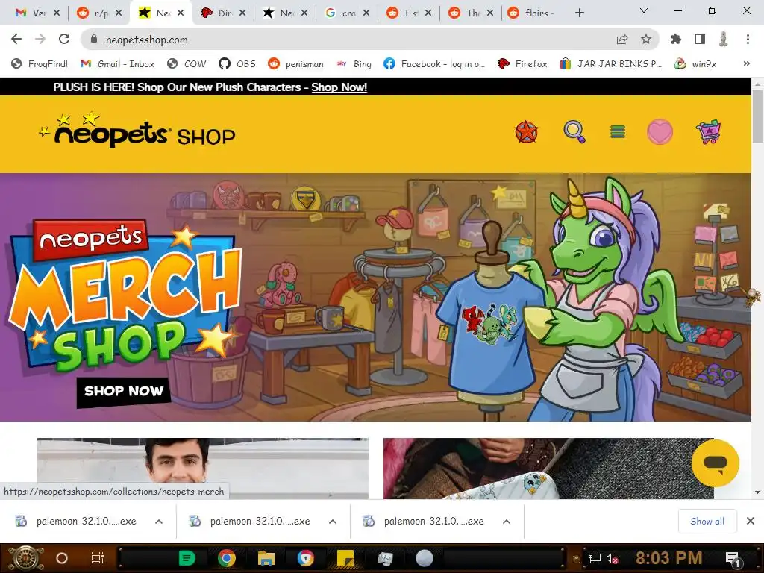Open the yellow chat bubble widget
The height and width of the screenshot is (573, 764).
click(x=716, y=463)
